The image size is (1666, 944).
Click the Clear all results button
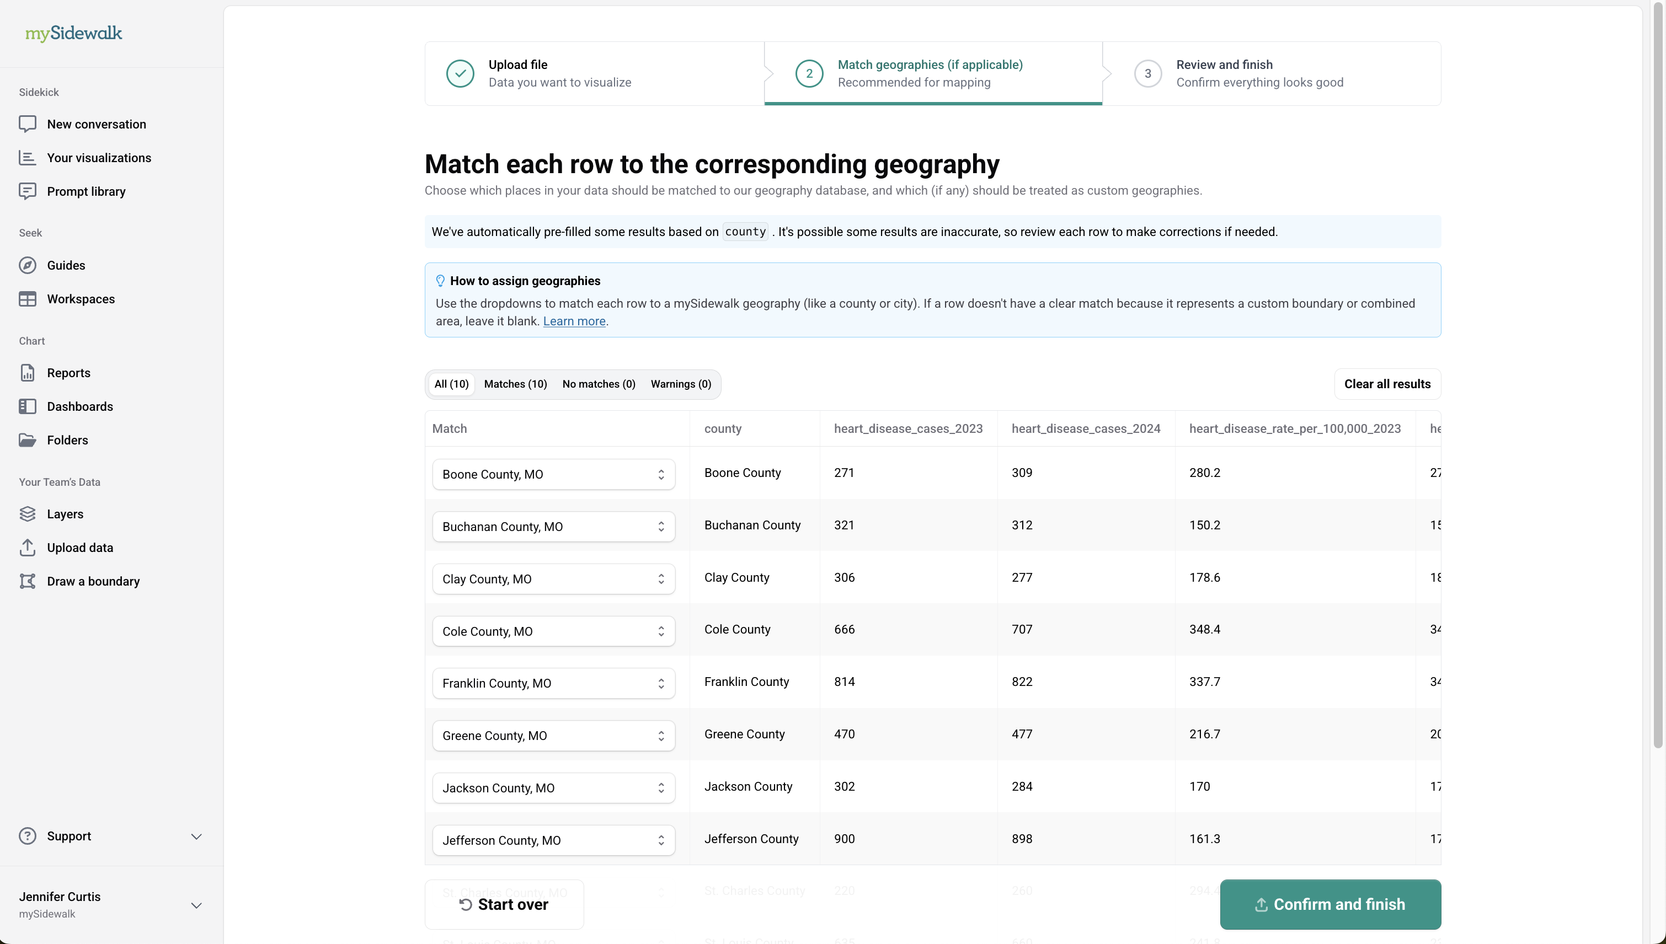coord(1386,384)
